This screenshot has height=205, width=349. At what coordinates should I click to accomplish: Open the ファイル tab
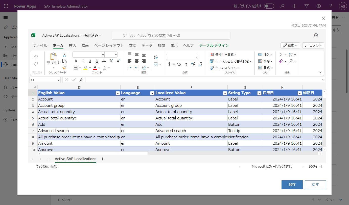40,45
